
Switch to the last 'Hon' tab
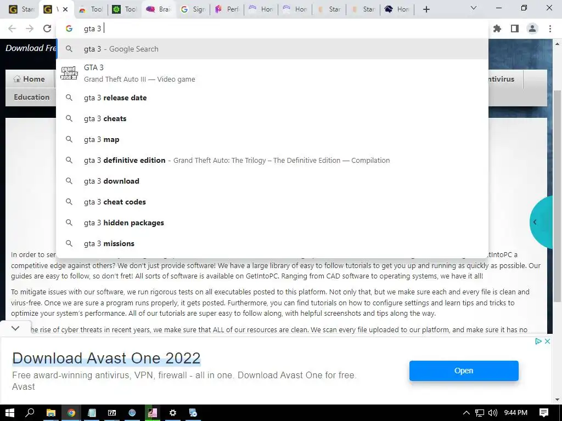coord(397,9)
